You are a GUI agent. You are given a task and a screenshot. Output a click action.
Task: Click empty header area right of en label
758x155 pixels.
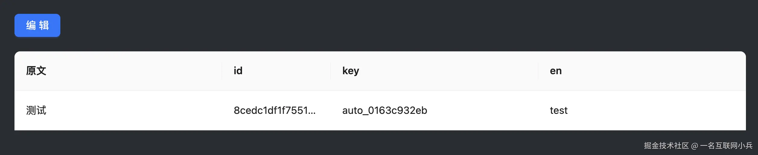[649, 71]
